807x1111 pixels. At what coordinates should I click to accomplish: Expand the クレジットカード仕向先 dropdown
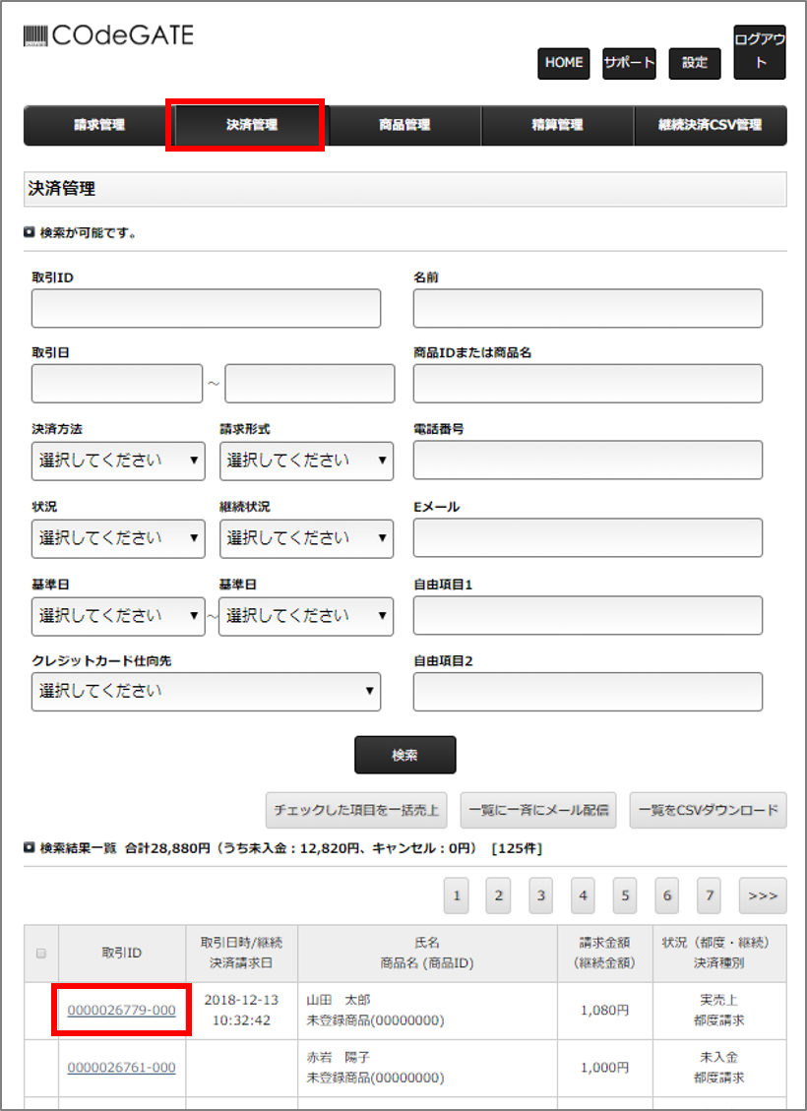coord(206,691)
